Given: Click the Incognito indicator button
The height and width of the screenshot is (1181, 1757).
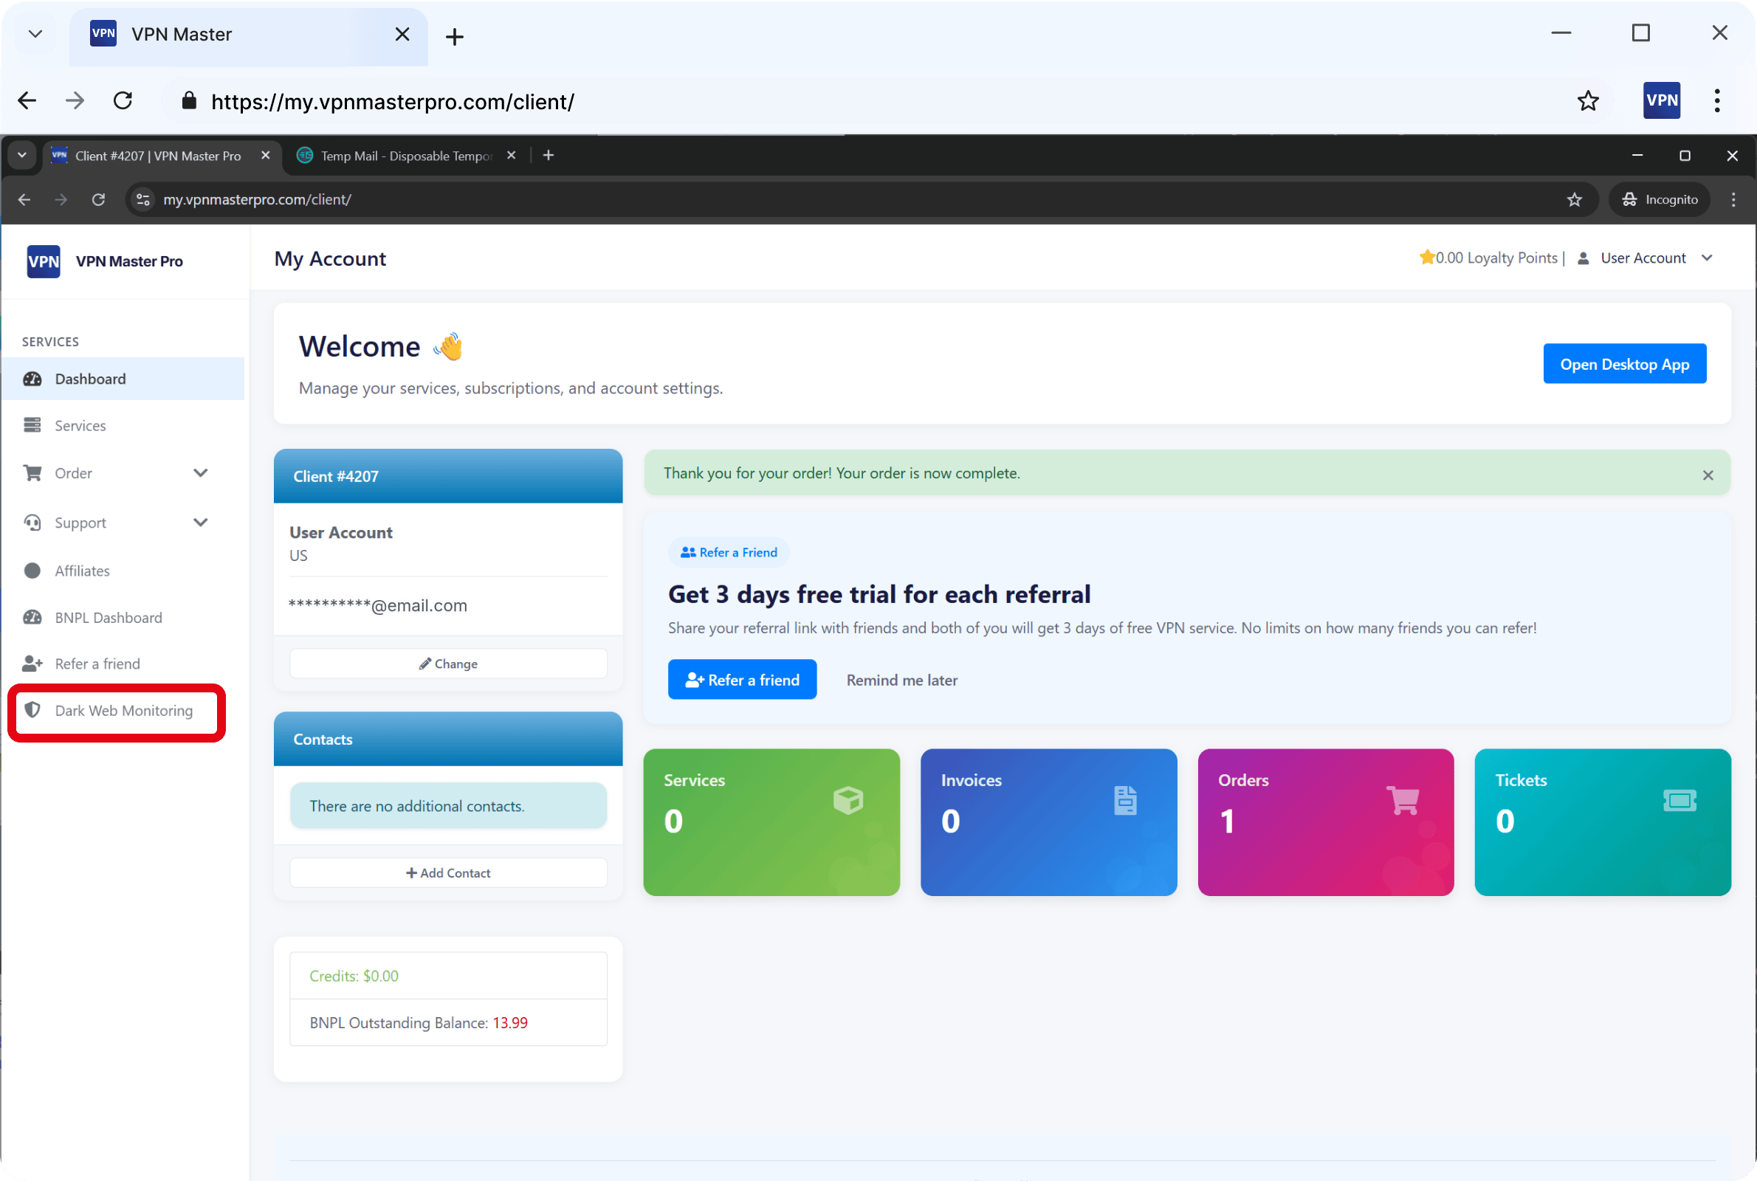Looking at the screenshot, I should pyautogui.click(x=1659, y=199).
